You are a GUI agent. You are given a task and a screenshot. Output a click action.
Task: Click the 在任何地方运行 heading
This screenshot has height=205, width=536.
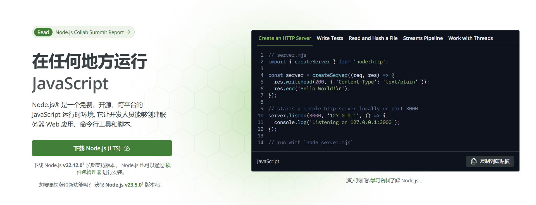point(90,61)
